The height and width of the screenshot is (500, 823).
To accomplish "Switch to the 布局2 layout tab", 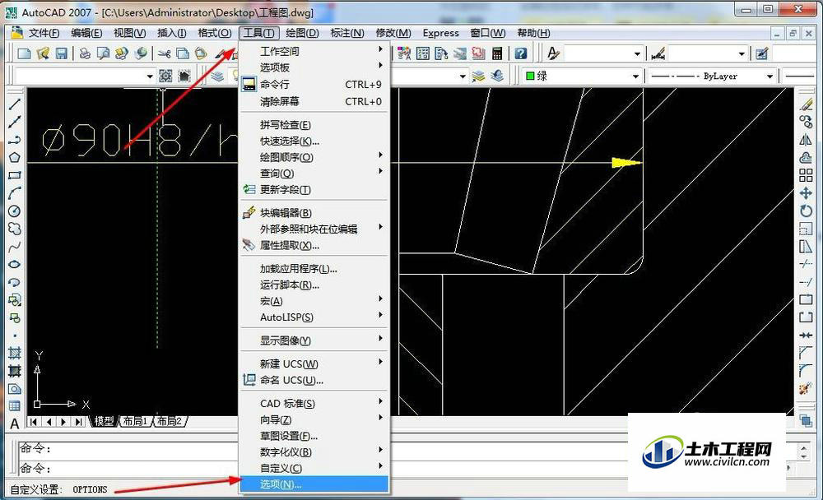I will (170, 421).
